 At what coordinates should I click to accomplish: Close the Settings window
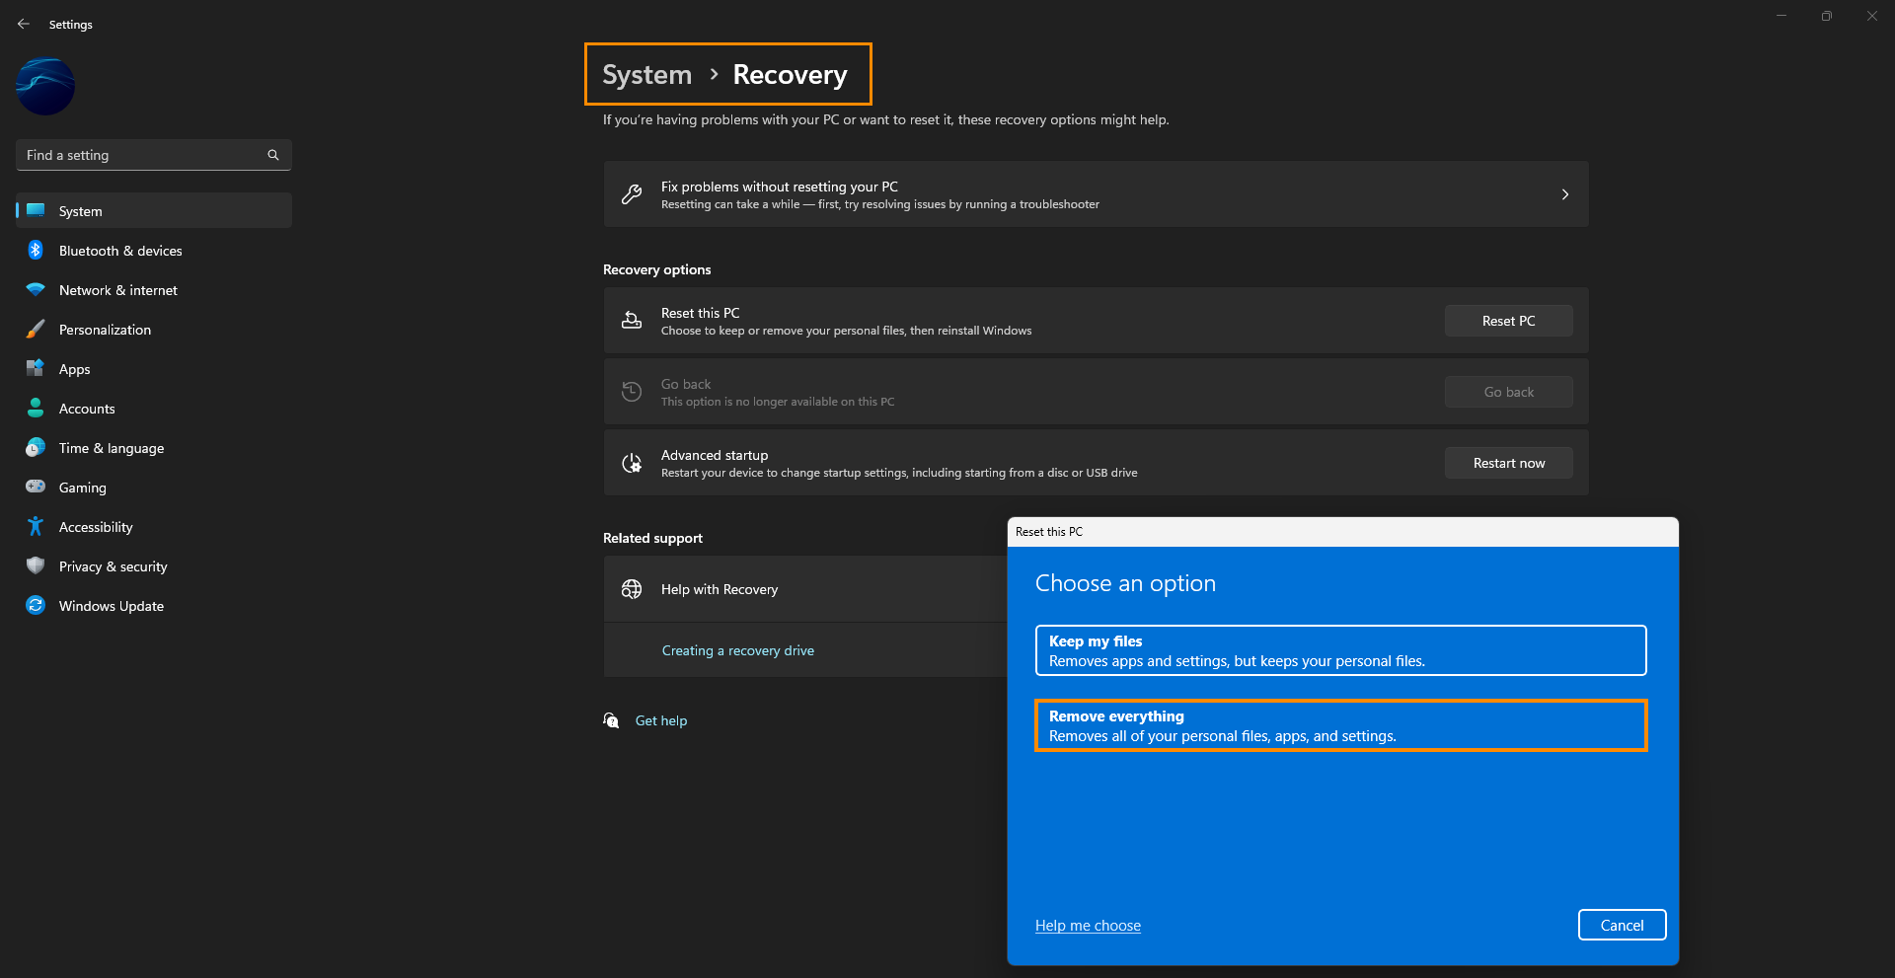pos(1872,16)
